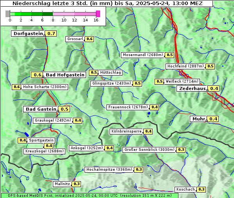The height and width of the screenshot is (198, 234).
Task: Click the GFS-based MetGIS Fcst footer text
Action: coord(90,196)
